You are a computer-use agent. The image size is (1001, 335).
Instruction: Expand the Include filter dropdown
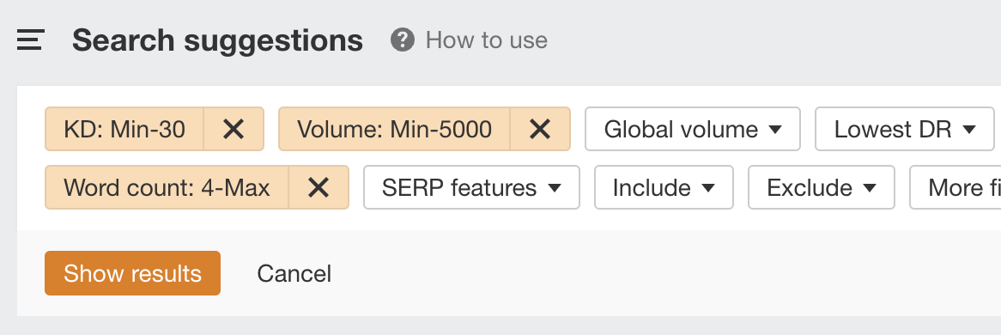click(664, 187)
